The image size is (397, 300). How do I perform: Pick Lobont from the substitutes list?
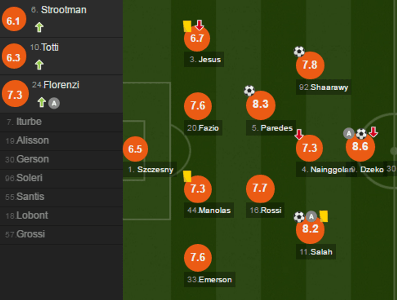pos(32,215)
